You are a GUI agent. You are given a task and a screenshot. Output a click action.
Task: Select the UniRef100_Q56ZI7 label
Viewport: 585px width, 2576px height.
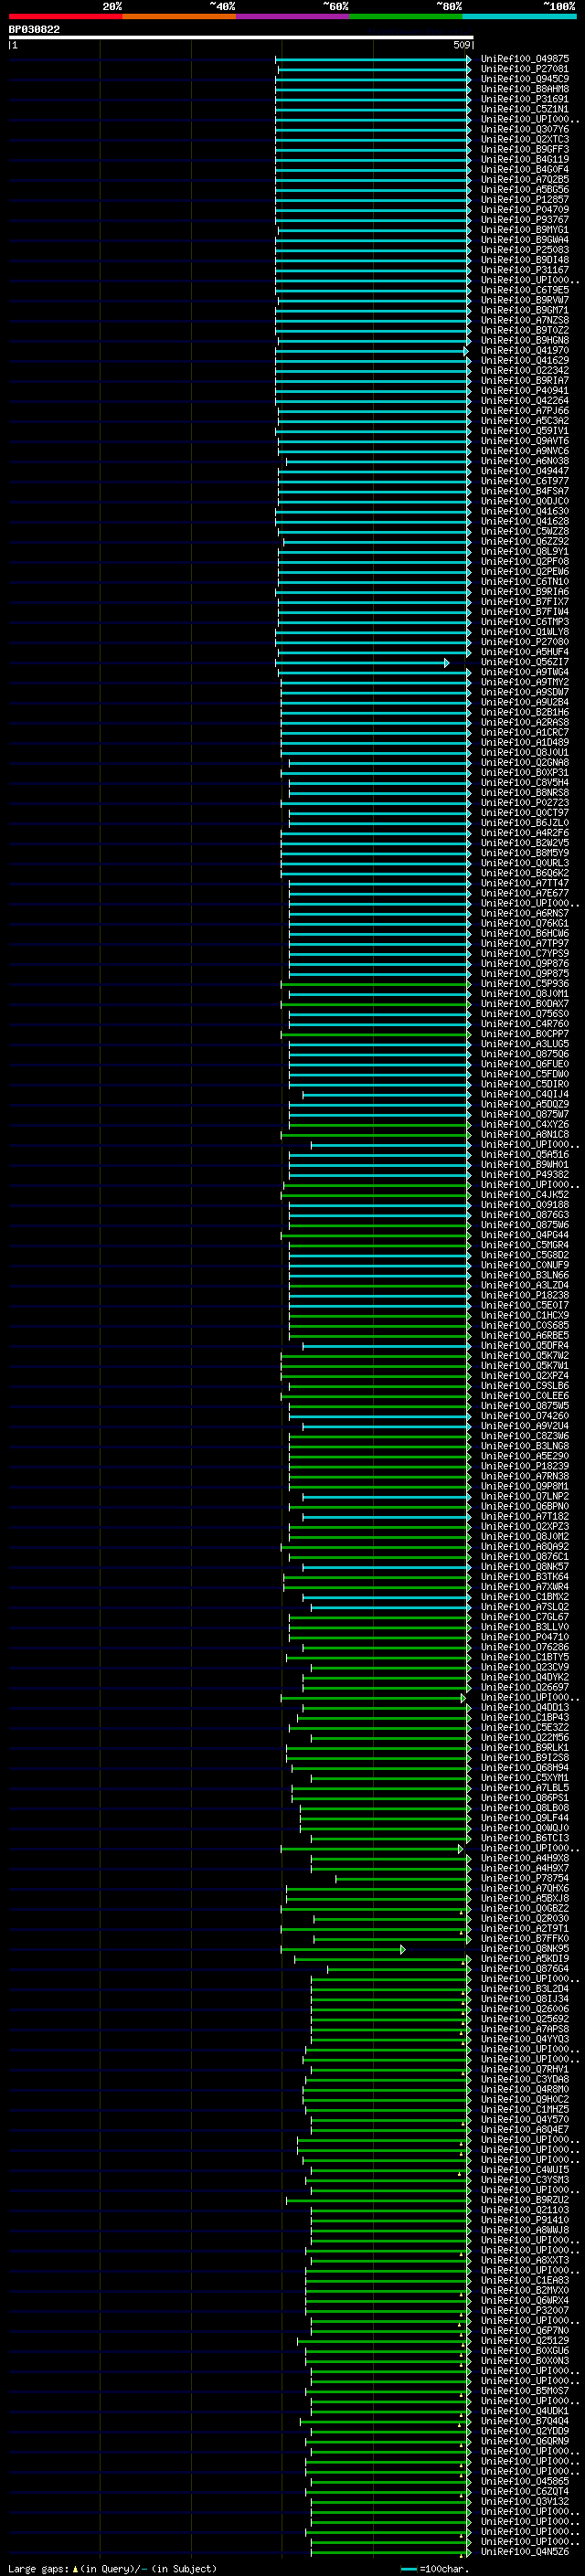click(525, 662)
